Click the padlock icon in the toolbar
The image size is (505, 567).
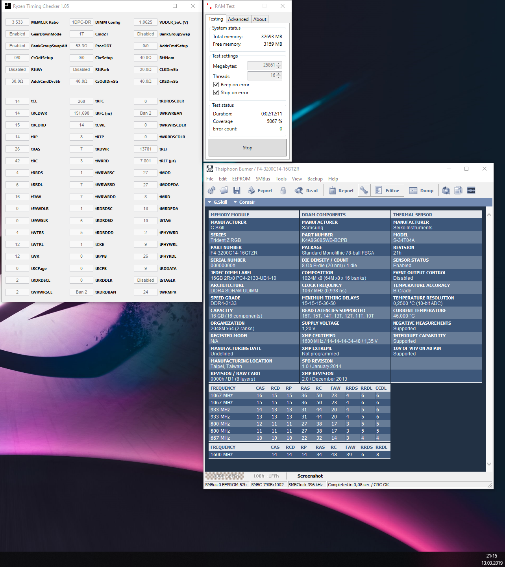pyautogui.click(x=283, y=191)
